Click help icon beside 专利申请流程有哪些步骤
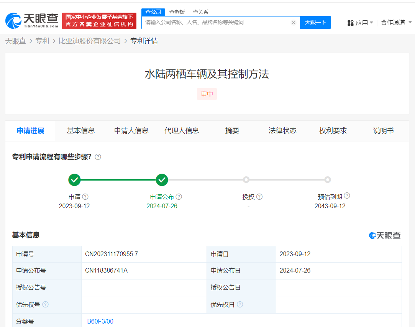 pos(98,157)
